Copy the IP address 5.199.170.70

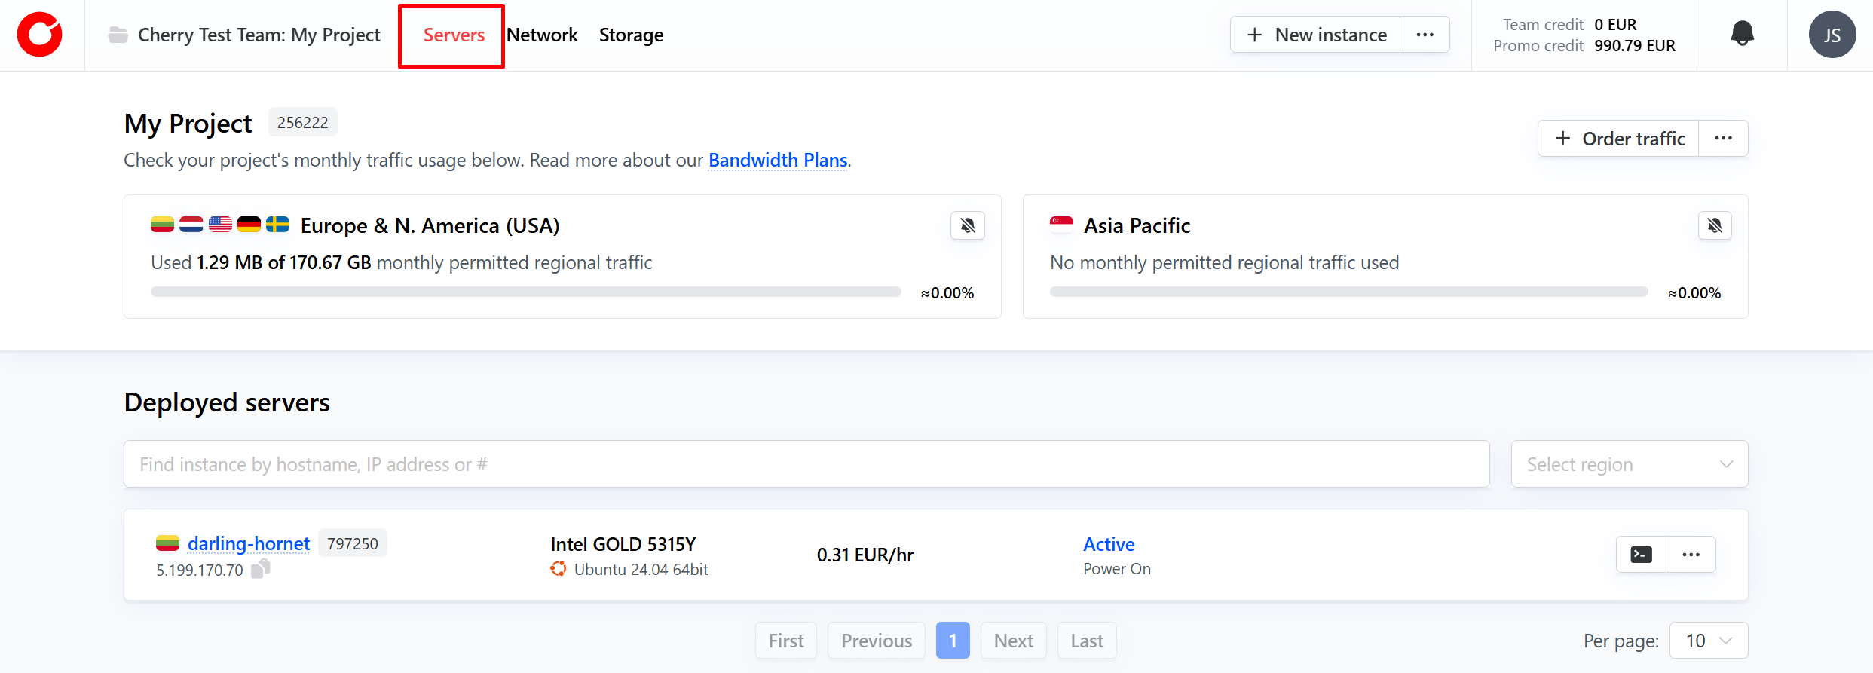(260, 569)
